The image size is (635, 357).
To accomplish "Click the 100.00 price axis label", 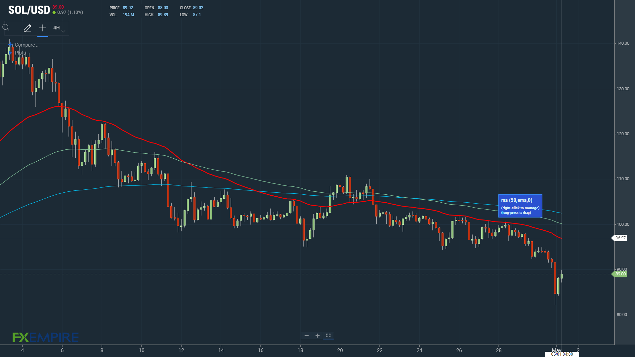I will point(623,224).
